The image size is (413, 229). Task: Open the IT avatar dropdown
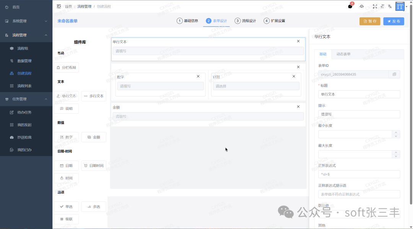coord(400,6)
